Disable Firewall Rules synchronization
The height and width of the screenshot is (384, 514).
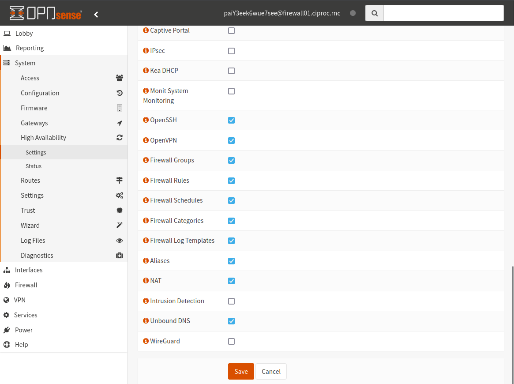(x=231, y=180)
